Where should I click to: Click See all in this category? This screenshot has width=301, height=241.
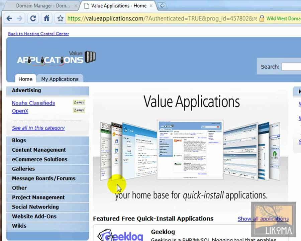point(38,128)
